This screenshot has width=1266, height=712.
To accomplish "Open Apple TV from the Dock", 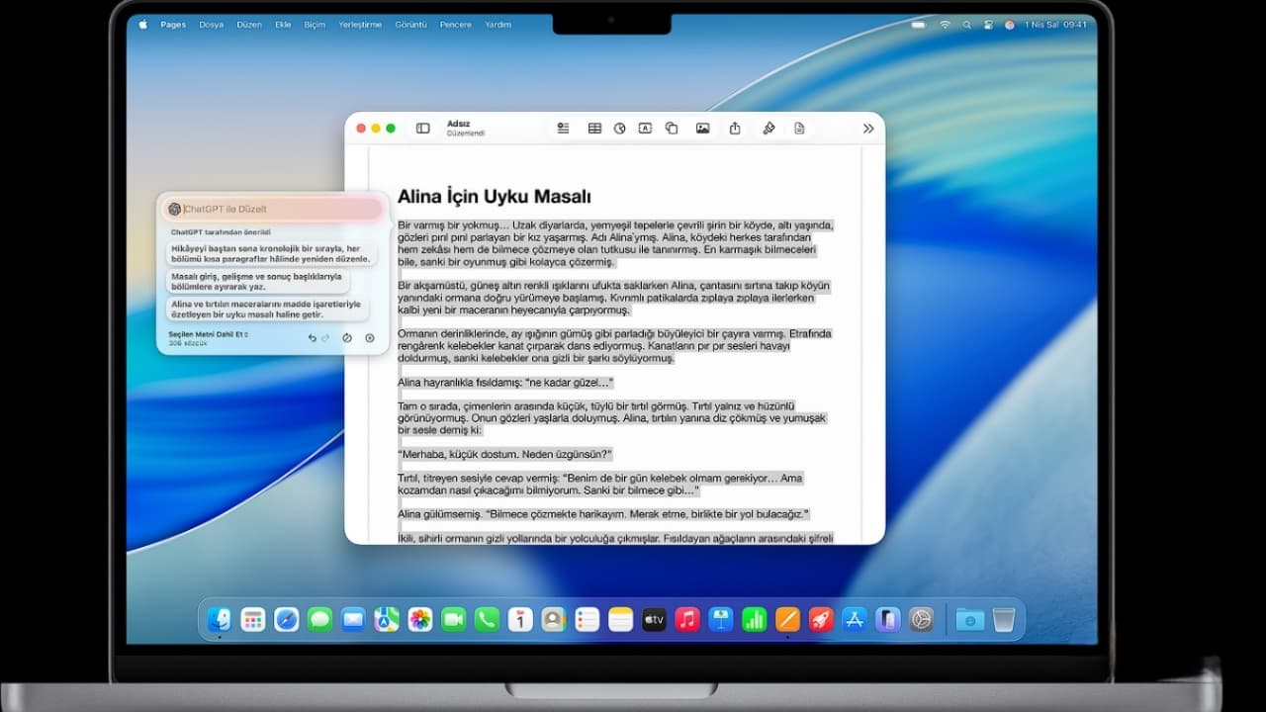I will (x=654, y=619).
